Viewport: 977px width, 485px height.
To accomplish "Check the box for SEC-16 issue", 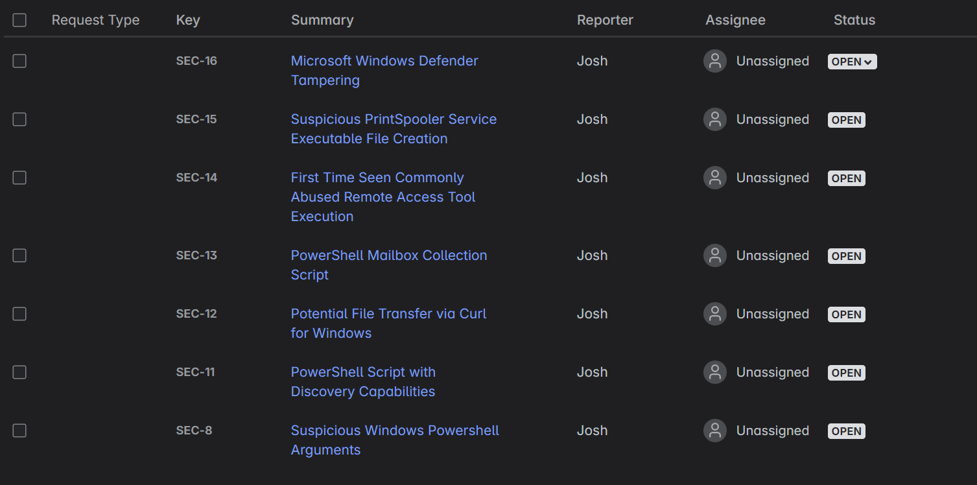I will 19,61.
